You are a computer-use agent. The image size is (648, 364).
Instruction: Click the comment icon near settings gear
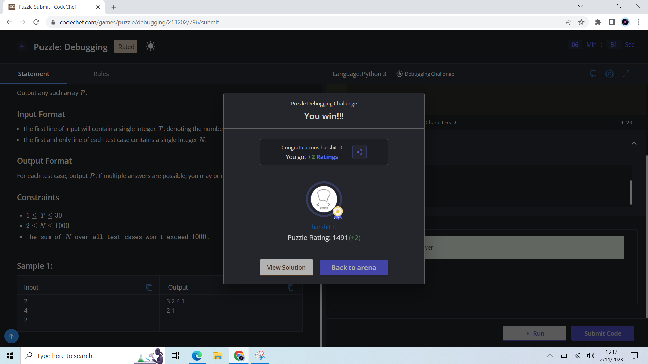593,74
